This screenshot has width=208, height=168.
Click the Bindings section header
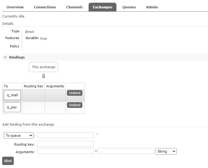pos(17,57)
